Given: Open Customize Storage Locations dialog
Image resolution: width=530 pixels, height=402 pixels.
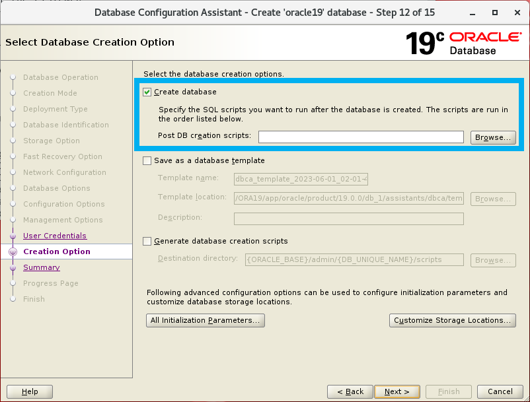Looking at the screenshot, I should click(452, 320).
